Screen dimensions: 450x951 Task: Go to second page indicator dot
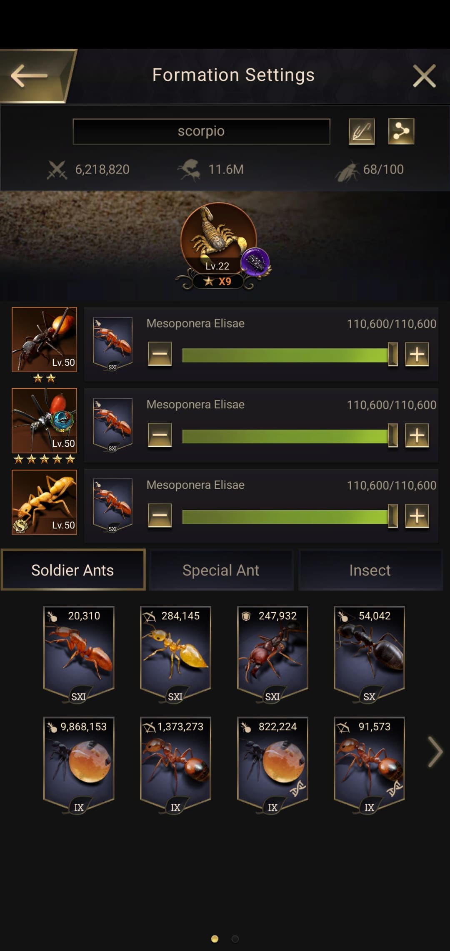tap(235, 939)
